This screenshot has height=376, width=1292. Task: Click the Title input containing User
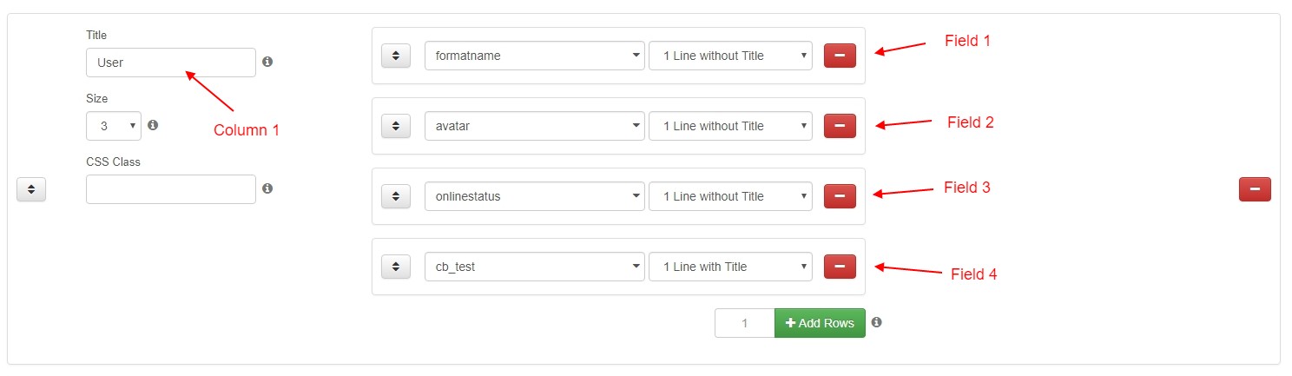tap(171, 63)
